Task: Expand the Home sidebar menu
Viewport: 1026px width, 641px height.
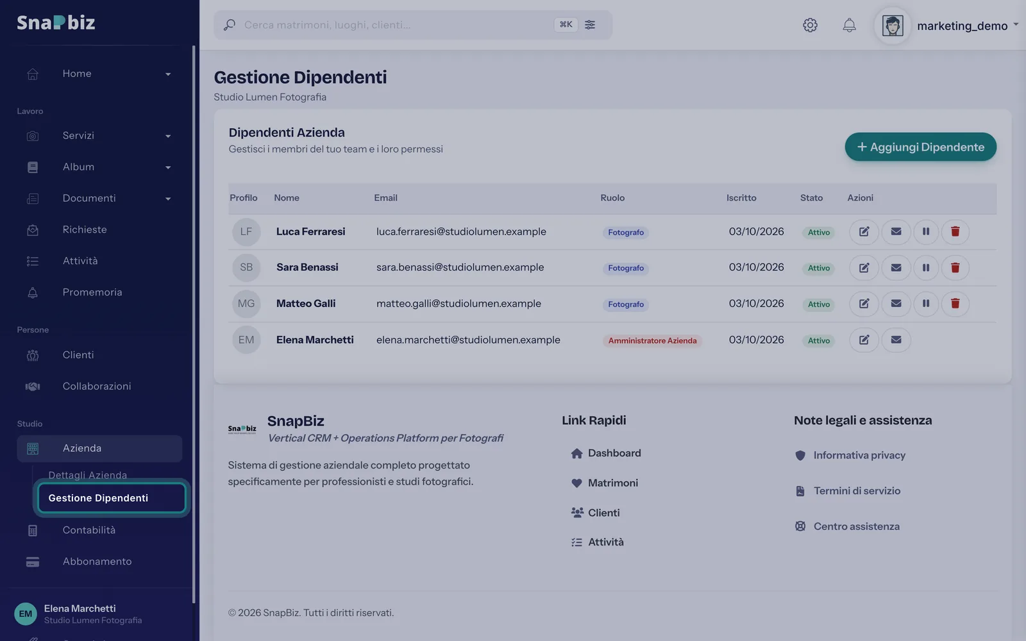Action: 99,74
